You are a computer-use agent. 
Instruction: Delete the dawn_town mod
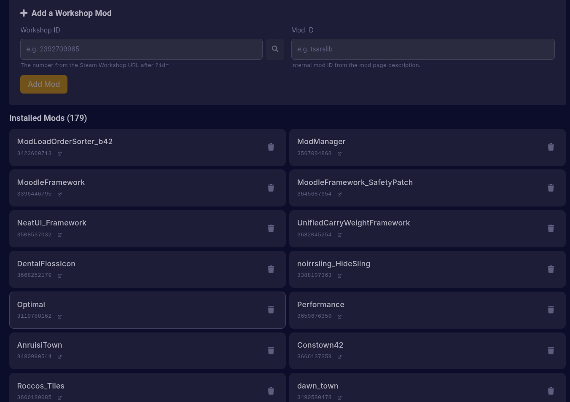(x=551, y=391)
